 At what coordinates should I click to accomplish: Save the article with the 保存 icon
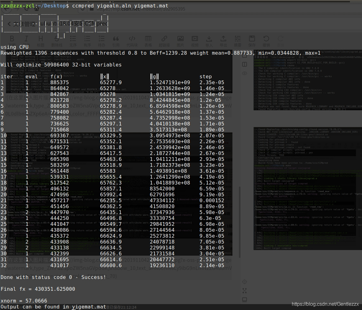pyautogui.click(x=252, y=41)
